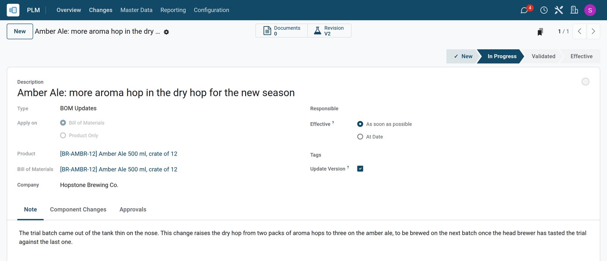Viewport: 607px width, 261px height.
Task: Set the stage to New
Action: (463, 56)
